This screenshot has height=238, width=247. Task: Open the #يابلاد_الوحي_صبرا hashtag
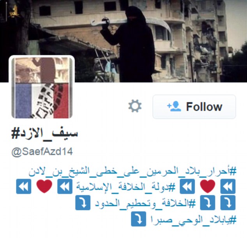194,220
